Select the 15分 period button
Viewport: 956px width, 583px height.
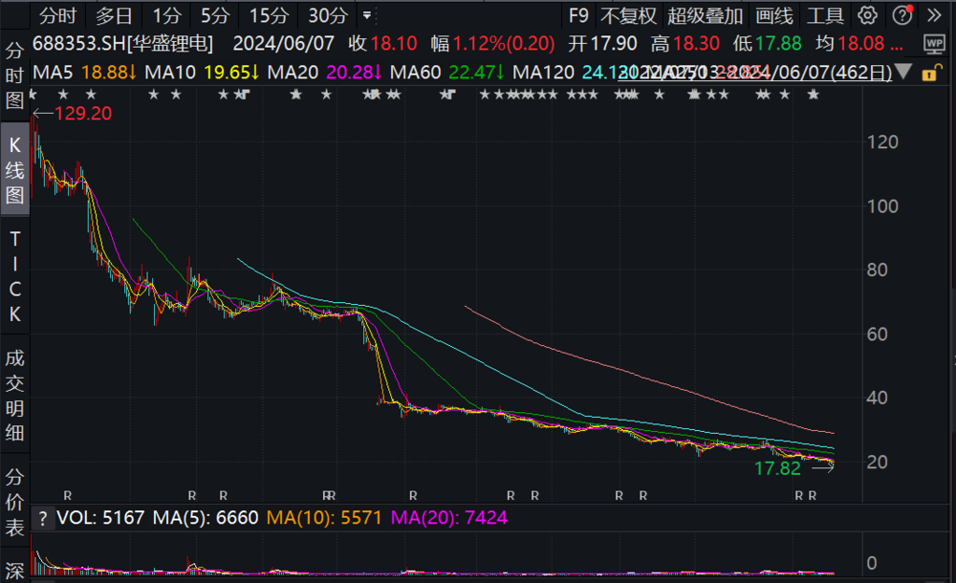pos(268,15)
